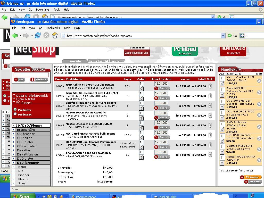Screen dimensions: 264x198
Task: Open Home page in front Firefox window
Action: point(55,36)
